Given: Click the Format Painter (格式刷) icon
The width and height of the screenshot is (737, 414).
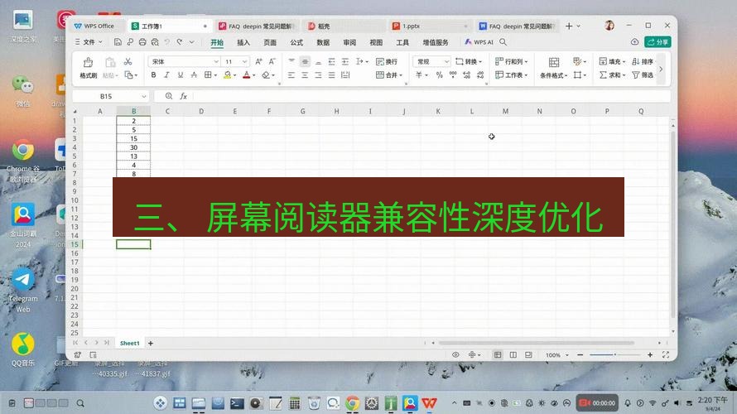Looking at the screenshot, I should 88,62.
